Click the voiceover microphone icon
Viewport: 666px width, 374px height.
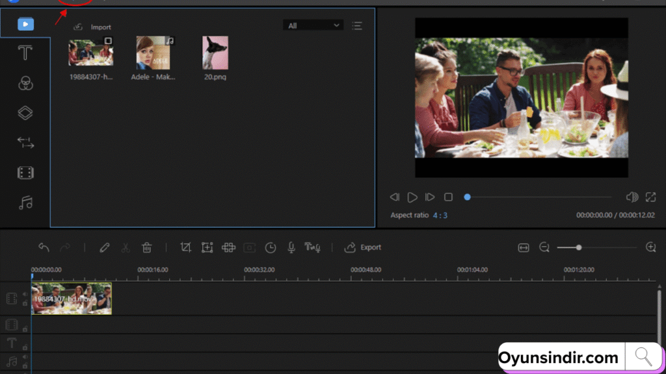(x=291, y=247)
